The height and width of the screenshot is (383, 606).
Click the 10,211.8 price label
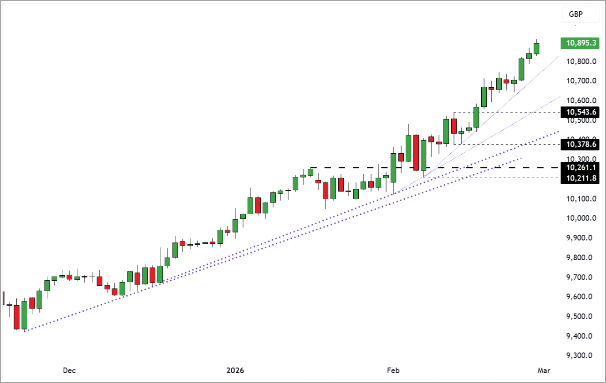click(x=581, y=178)
